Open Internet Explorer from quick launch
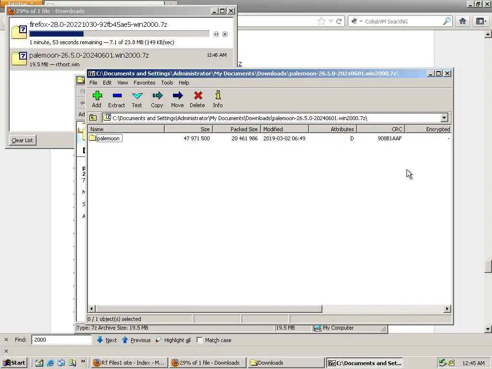This screenshot has height=369, width=492. [x=50, y=363]
